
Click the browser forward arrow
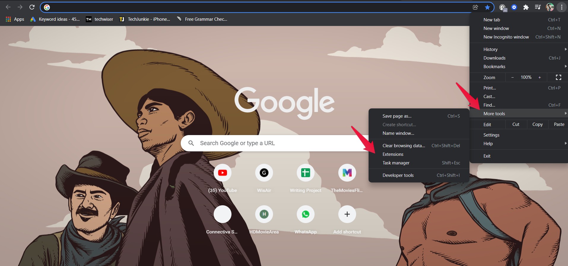tap(20, 7)
